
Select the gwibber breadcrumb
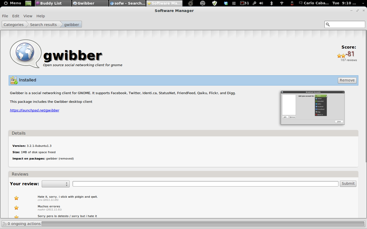(72, 25)
